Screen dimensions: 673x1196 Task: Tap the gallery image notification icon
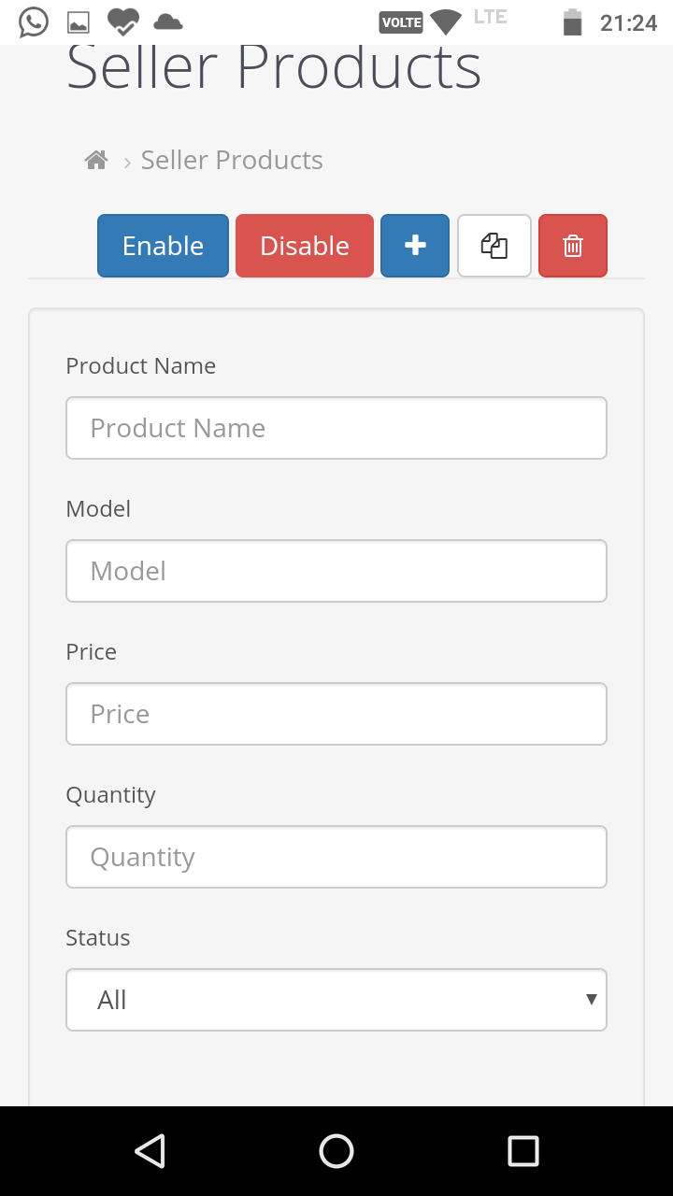tap(79, 22)
